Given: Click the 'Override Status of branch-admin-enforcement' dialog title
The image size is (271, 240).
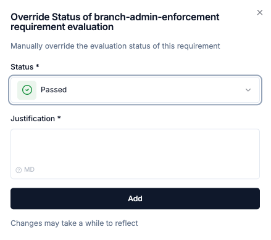Looking at the screenshot, I should click(115, 22).
